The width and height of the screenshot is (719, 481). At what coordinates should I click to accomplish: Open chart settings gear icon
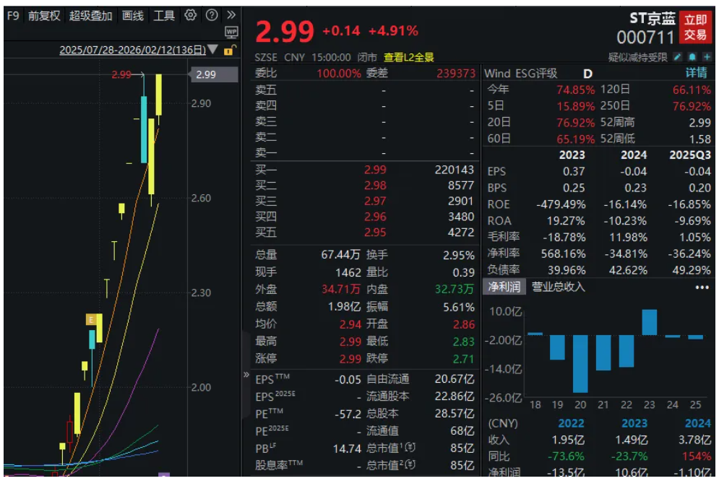(191, 15)
